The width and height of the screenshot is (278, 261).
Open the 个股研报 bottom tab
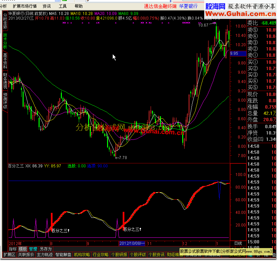coord(119,255)
